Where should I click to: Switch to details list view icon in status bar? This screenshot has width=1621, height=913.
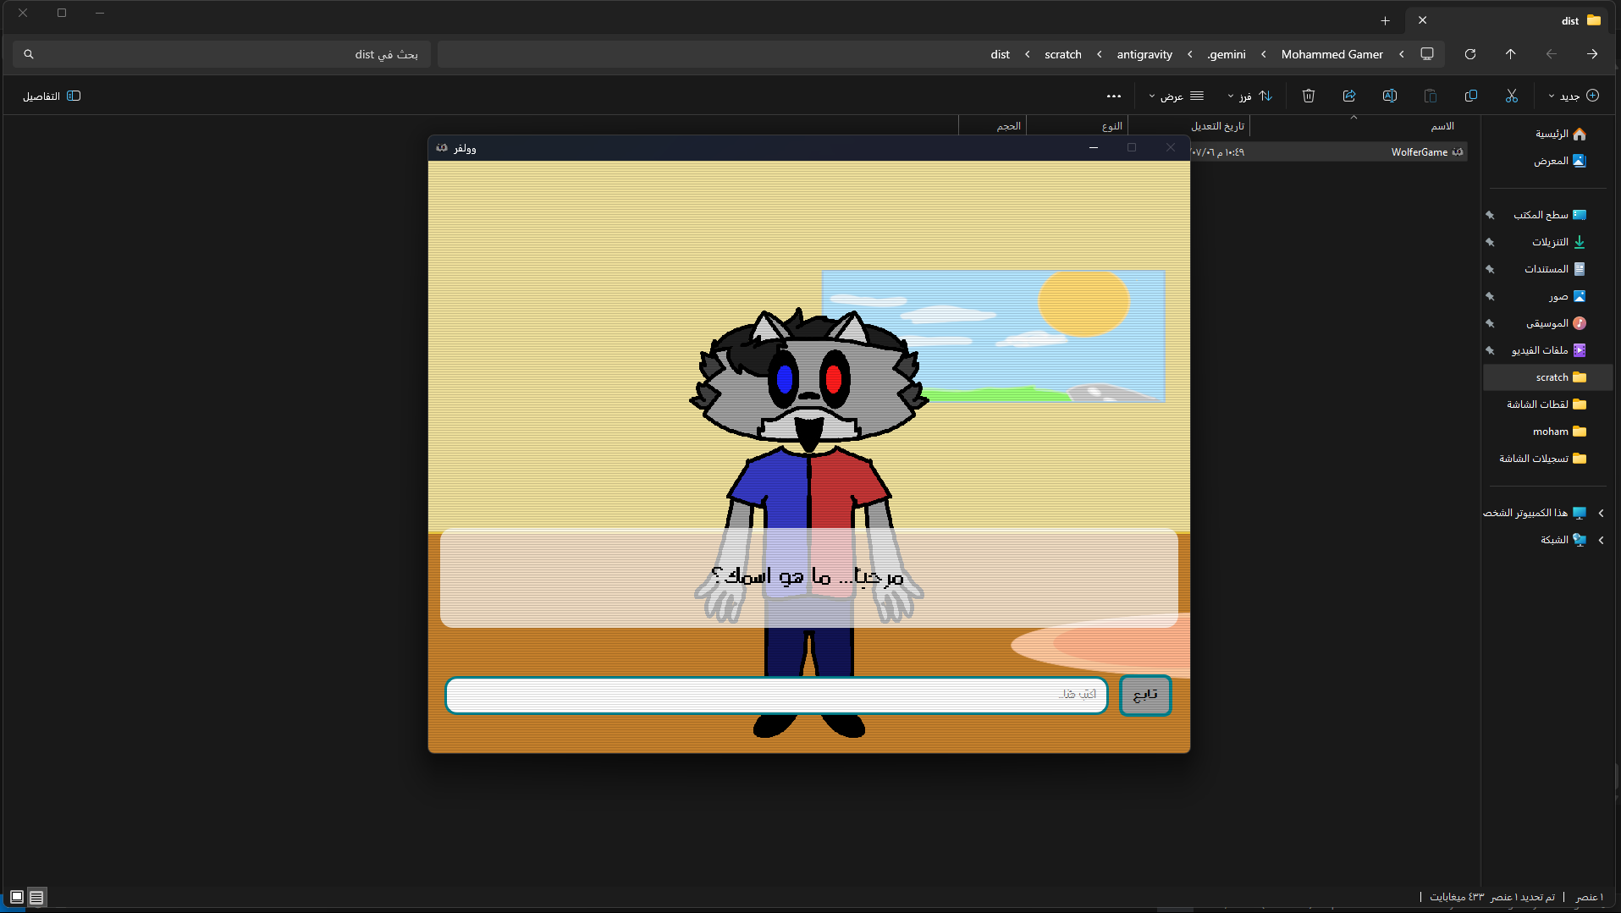[36, 897]
